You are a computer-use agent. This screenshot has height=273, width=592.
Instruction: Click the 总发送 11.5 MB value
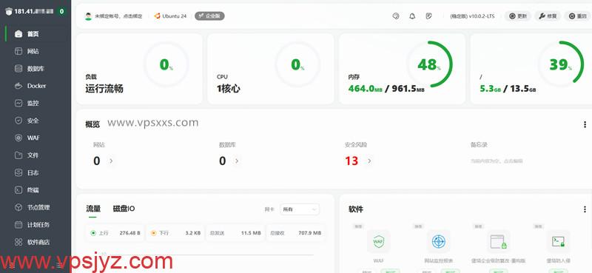coord(251,233)
